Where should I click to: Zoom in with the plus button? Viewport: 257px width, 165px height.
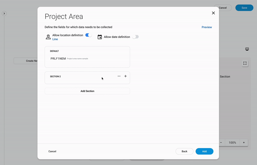pyautogui.click(x=244, y=143)
